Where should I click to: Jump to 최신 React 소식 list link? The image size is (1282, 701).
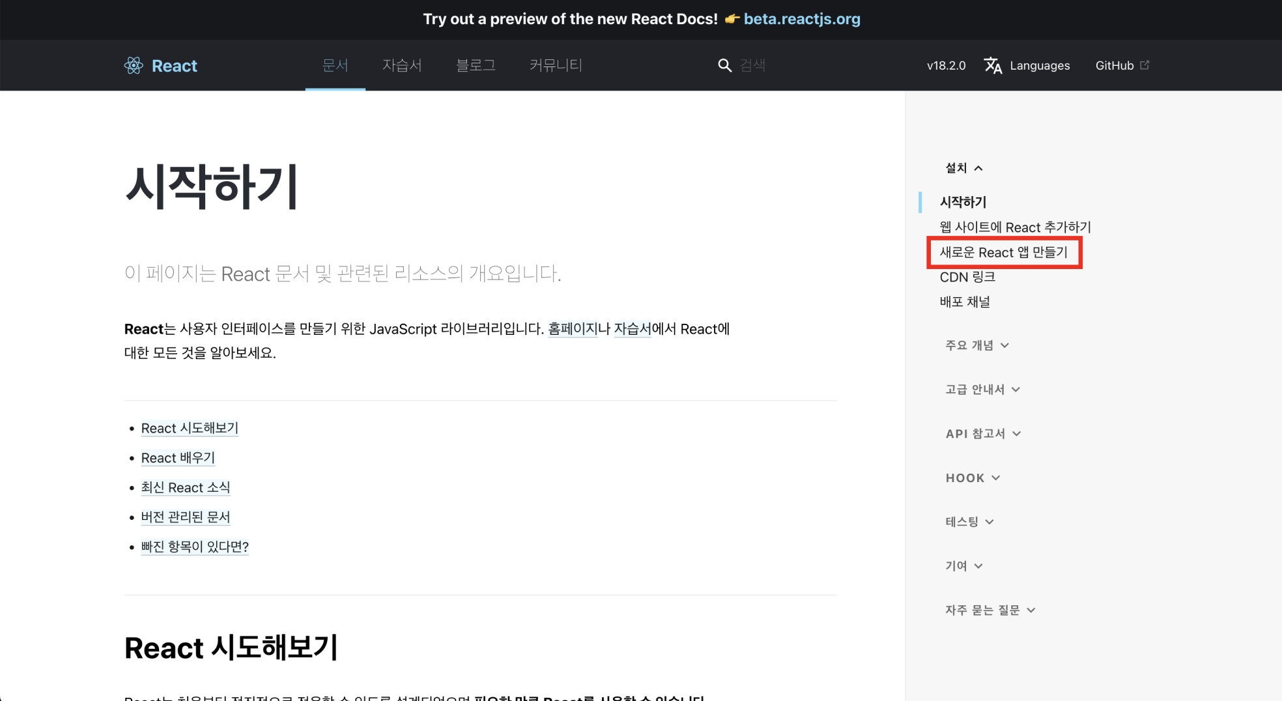(186, 487)
